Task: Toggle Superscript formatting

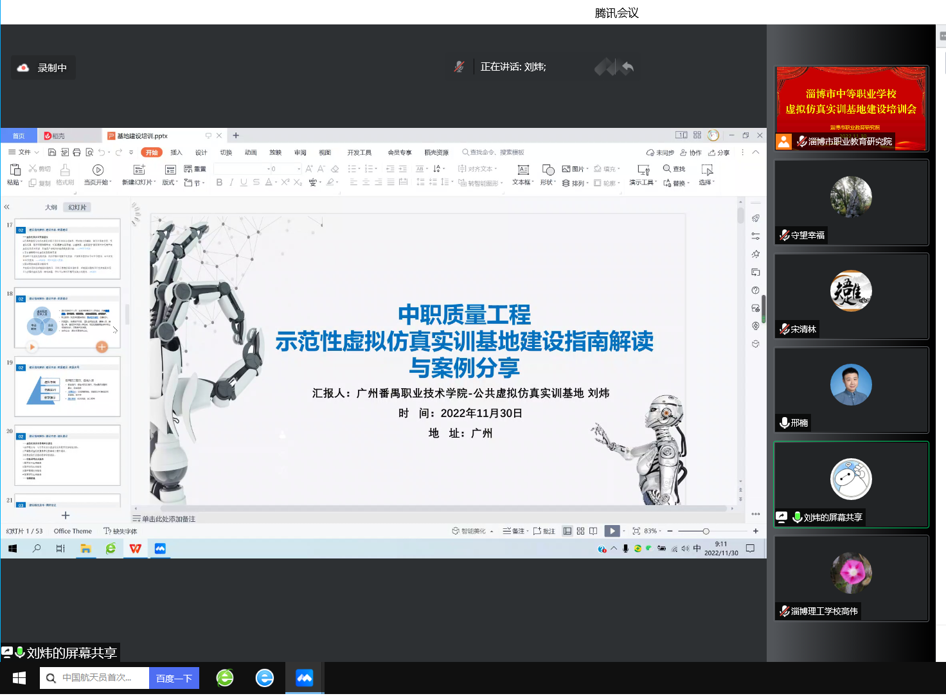Action: coord(285,183)
